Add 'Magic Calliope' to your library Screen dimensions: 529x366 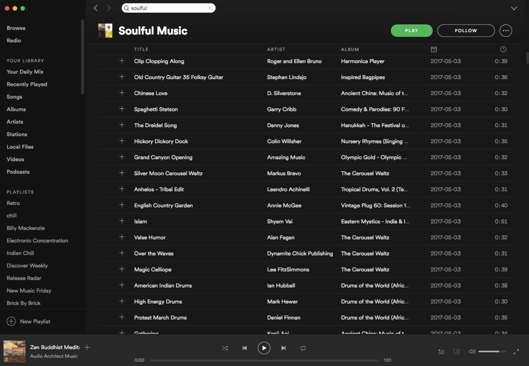click(x=122, y=269)
